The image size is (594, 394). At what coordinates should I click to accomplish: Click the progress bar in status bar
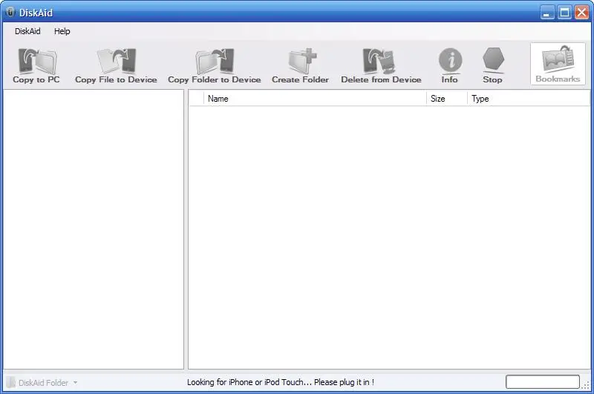[543, 382]
